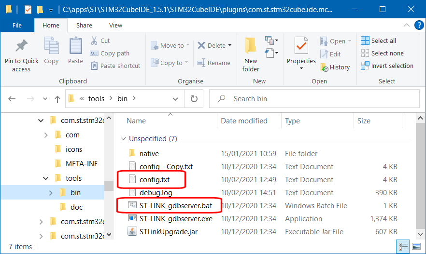Click Properties icon in title bar

point(28,10)
